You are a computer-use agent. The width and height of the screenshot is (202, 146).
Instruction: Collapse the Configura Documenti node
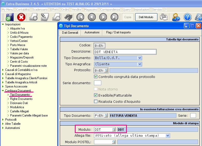[3, 91]
